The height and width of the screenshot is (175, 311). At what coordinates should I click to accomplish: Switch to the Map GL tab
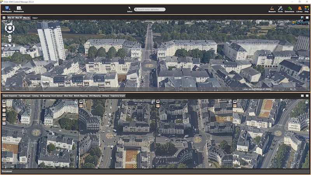[26, 17]
